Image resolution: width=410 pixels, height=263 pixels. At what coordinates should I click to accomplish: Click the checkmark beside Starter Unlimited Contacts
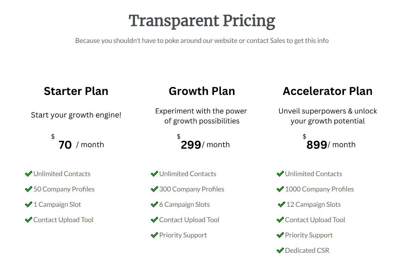pyautogui.click(x=29, y=174)
